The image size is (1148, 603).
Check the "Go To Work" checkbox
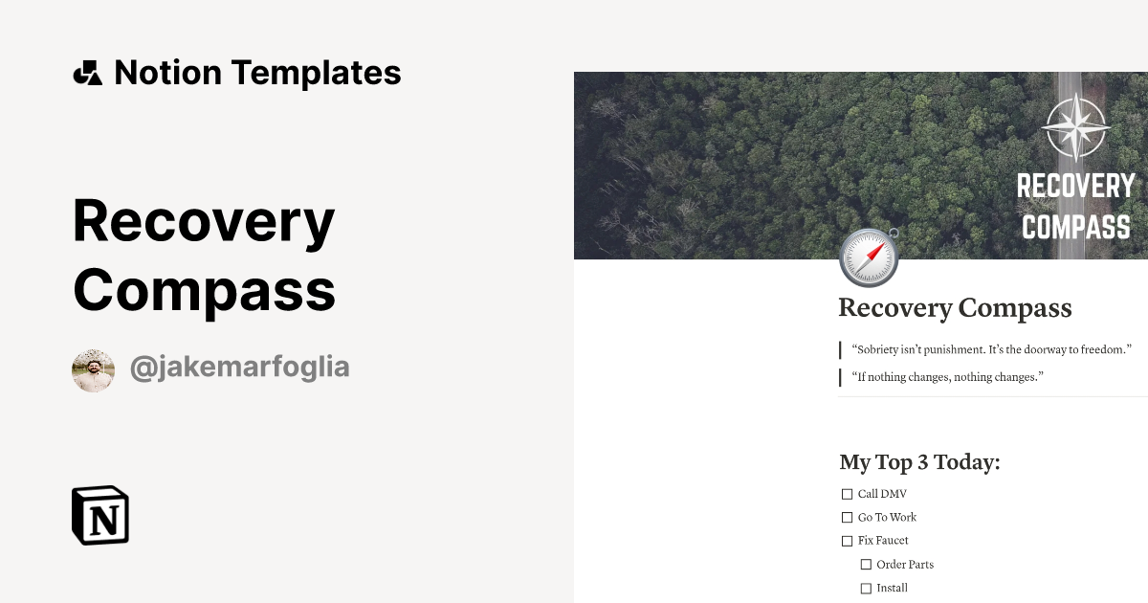point(847,517)
